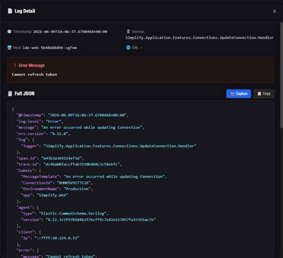
Task: Click the "error": { line
Action: pyautogui.click(x=28, y=250)
